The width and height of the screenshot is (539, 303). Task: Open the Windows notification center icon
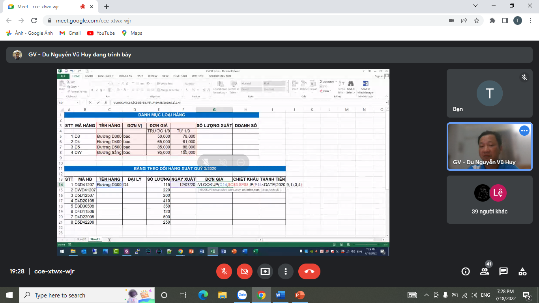(x=526, y=295)
